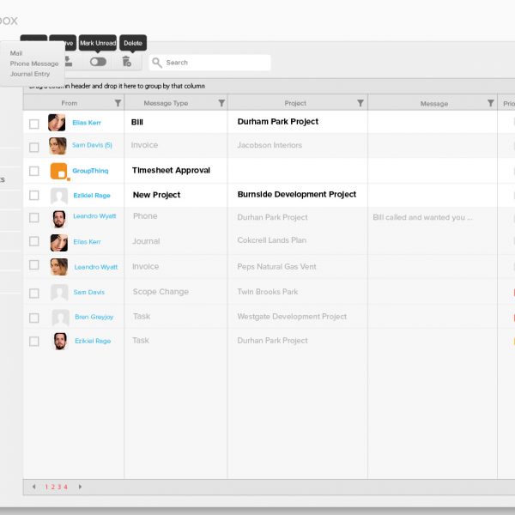Screen dimensions: 515x515
Task: Click Bren Greyjoy's placeholder avatar
Action: [61, 318]
